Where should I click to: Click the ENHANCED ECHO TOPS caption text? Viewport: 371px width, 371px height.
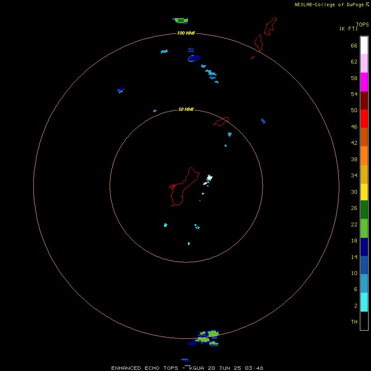(145, 368)
